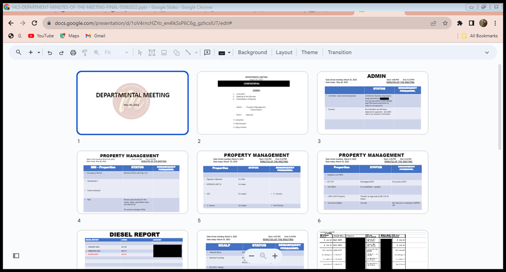
Task: Open the input tools keyboard icon
Action: pyautogui.click(x=222, y=53)
